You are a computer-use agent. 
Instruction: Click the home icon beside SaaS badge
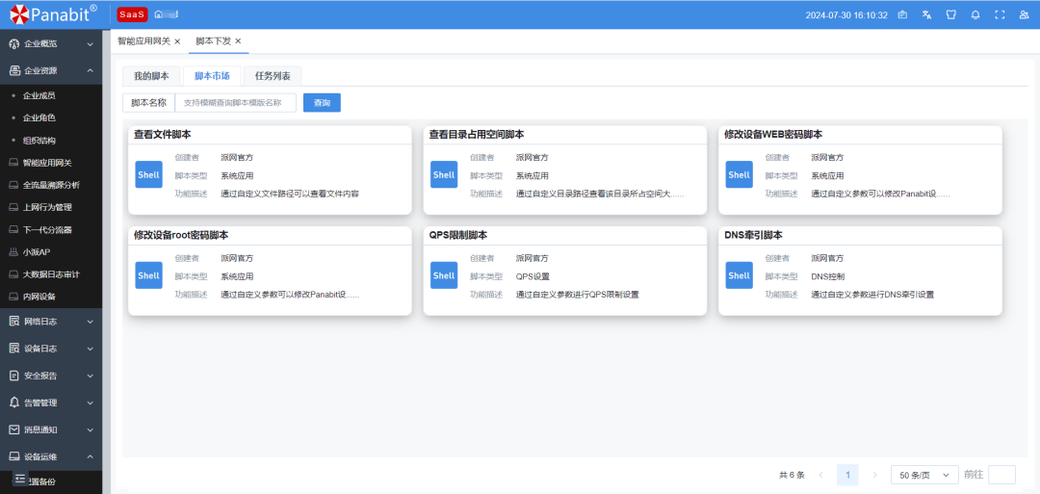click(x=159, y=14)
